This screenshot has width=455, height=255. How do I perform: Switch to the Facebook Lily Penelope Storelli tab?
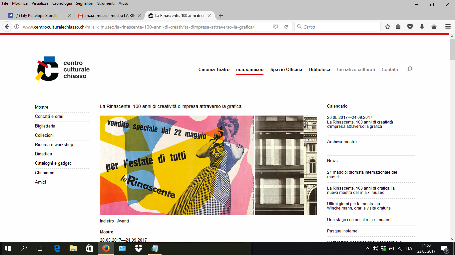[36, 16]
